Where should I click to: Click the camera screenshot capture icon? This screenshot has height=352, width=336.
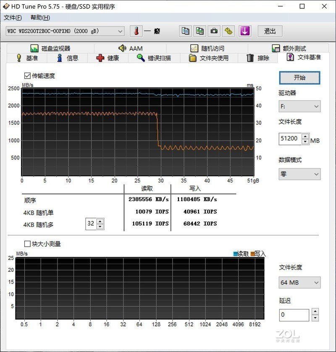(214, 31)
